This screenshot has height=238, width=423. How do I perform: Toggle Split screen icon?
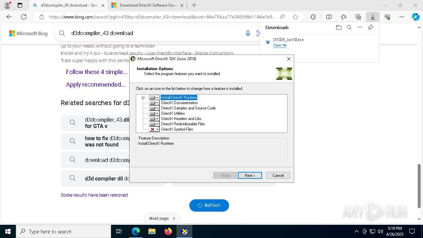tap(329, 17)
